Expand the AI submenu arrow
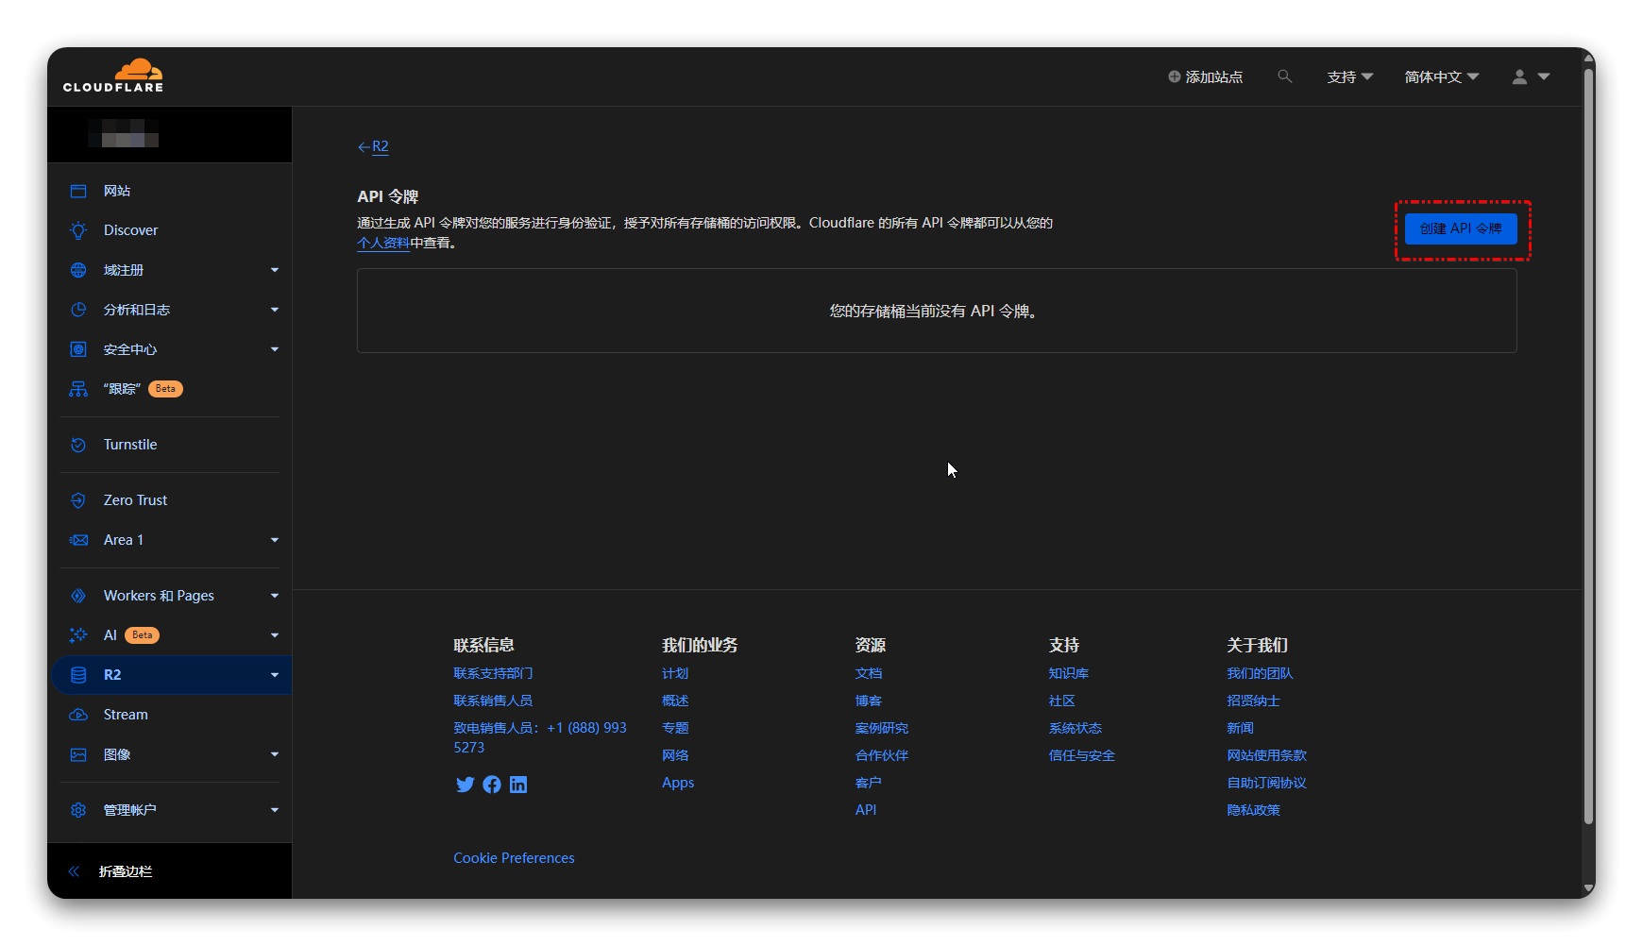Screen dimensions: 1643x946 (275, 635)
